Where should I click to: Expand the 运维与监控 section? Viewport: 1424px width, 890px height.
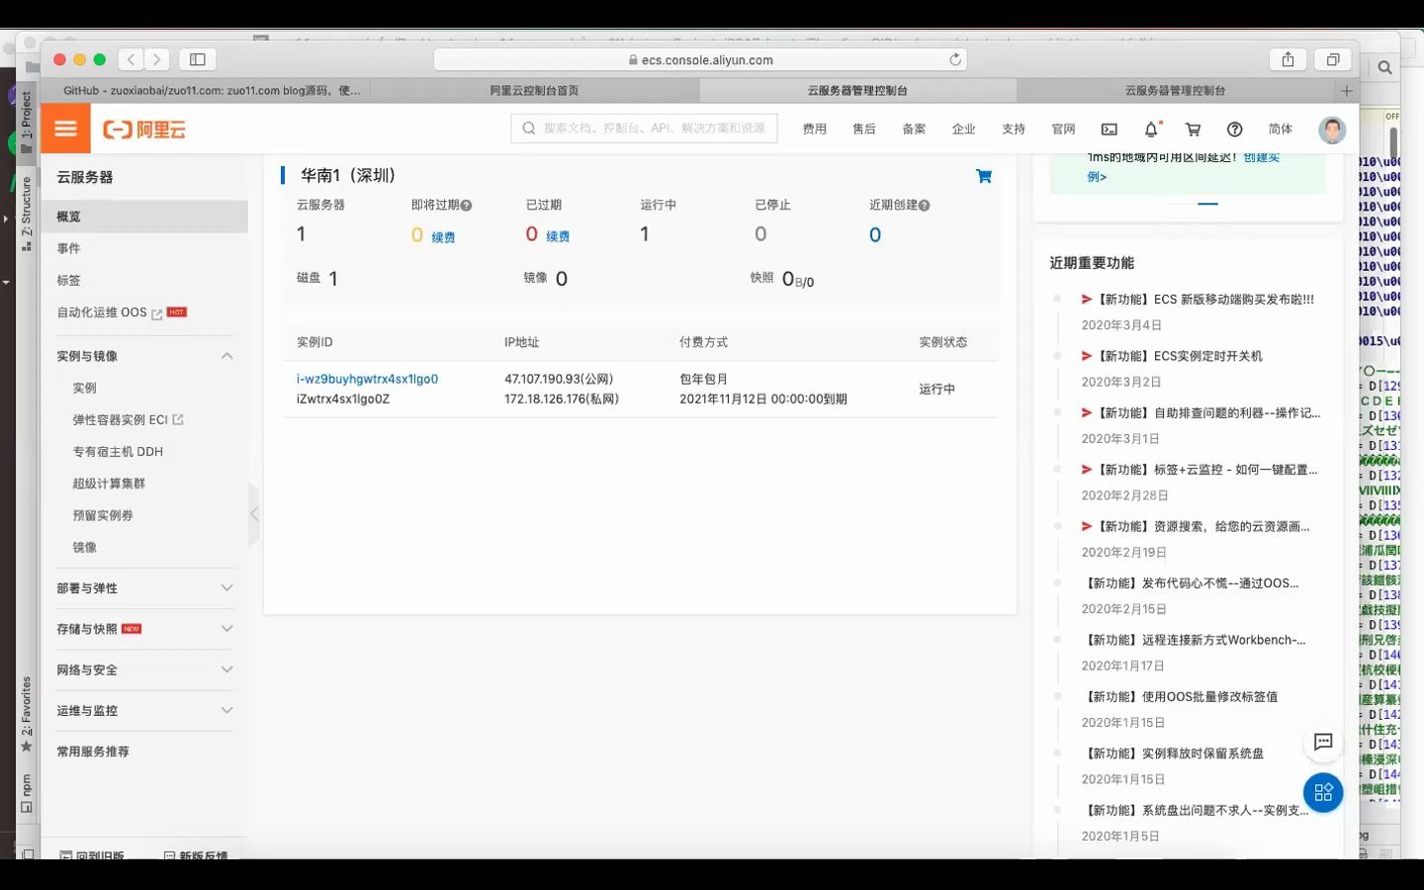pos(227,710)
